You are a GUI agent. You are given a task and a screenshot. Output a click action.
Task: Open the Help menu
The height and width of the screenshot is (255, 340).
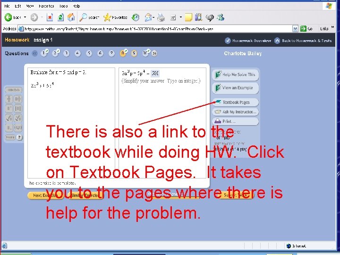(x=76, y=6)
